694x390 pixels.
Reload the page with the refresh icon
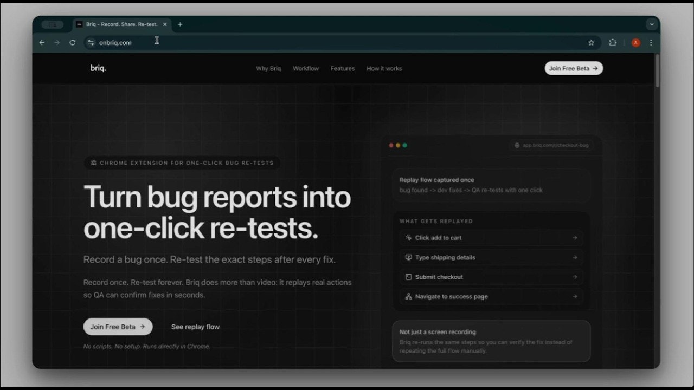coord(72,42)
